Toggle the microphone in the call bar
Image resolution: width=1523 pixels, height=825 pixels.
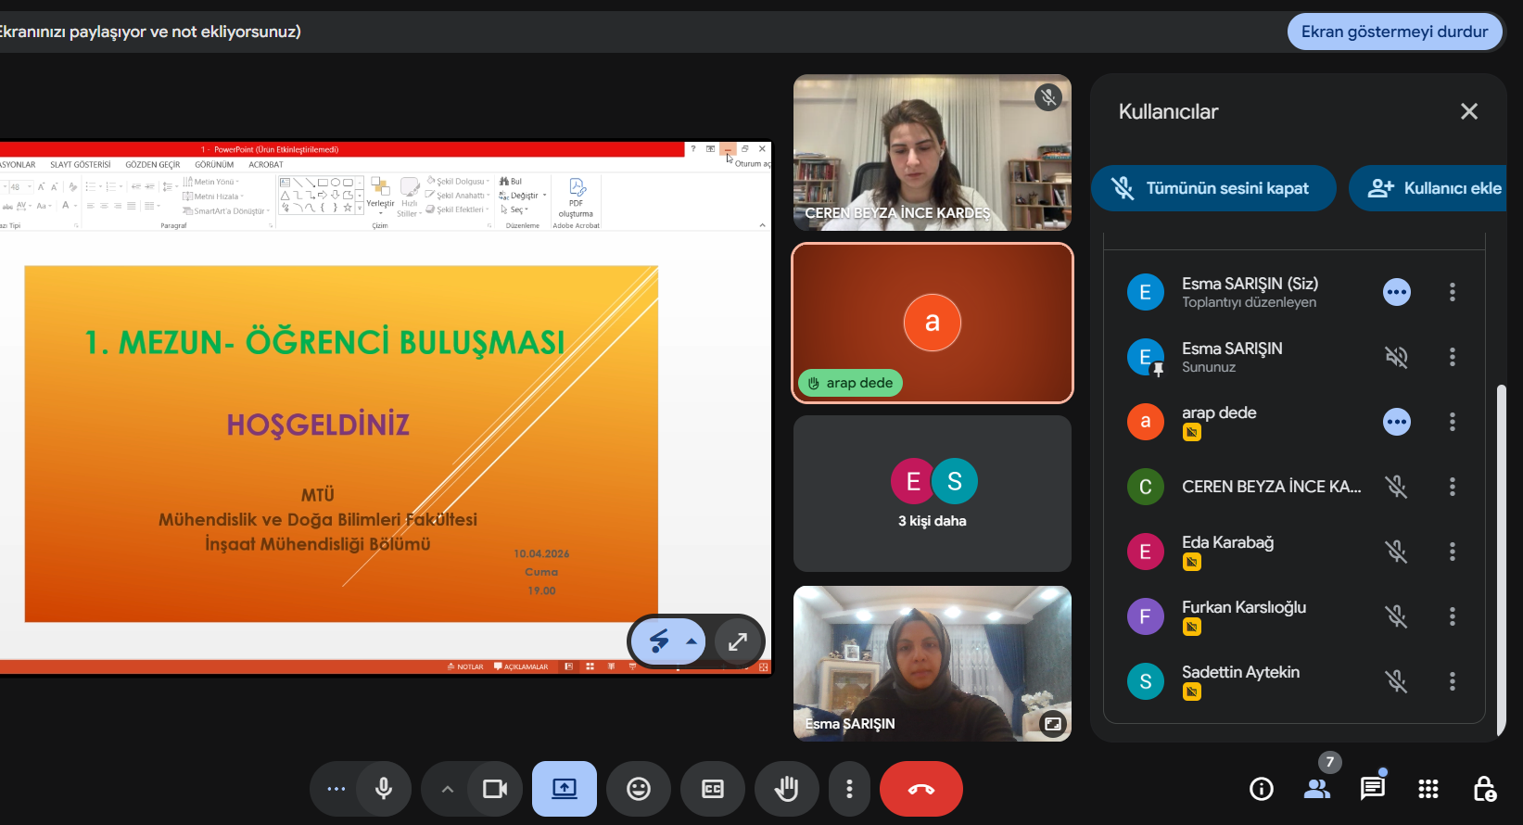click(x=383, y=789)
